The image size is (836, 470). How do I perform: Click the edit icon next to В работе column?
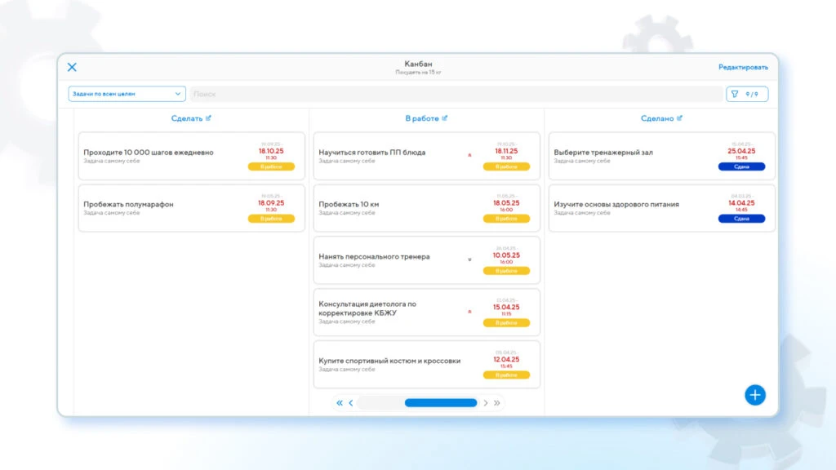tap(445, 118)
